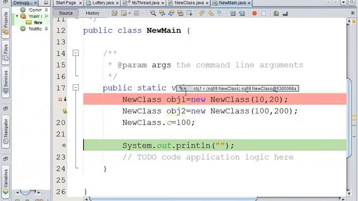Resume the 'main' thread

[46, 16]
